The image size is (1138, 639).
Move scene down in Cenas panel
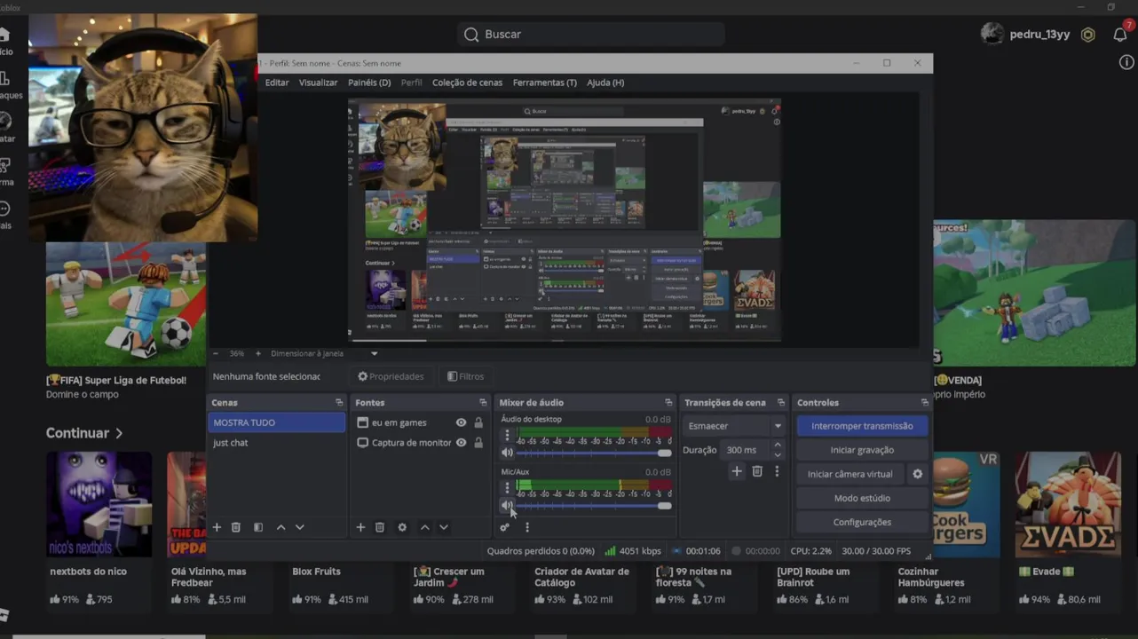pos(300,527)
